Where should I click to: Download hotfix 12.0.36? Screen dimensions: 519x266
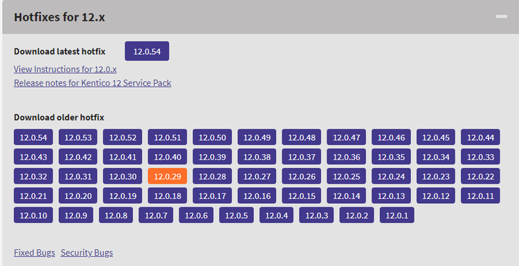point(346,157)
